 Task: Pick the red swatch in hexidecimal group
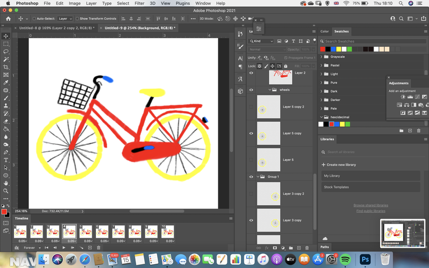331,124
